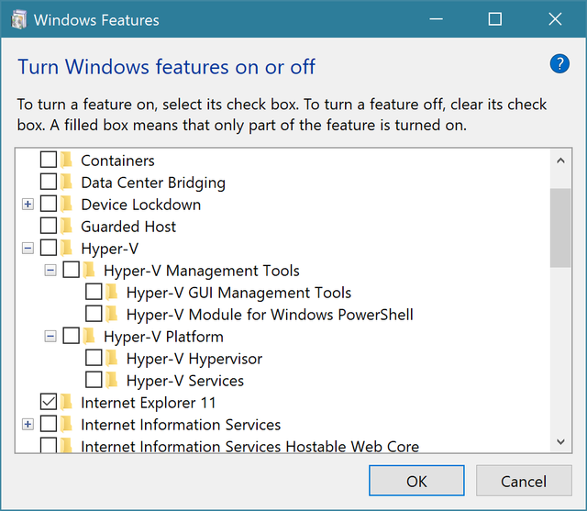
Task: Click the OK button
Action: click(x=416, y=481)
